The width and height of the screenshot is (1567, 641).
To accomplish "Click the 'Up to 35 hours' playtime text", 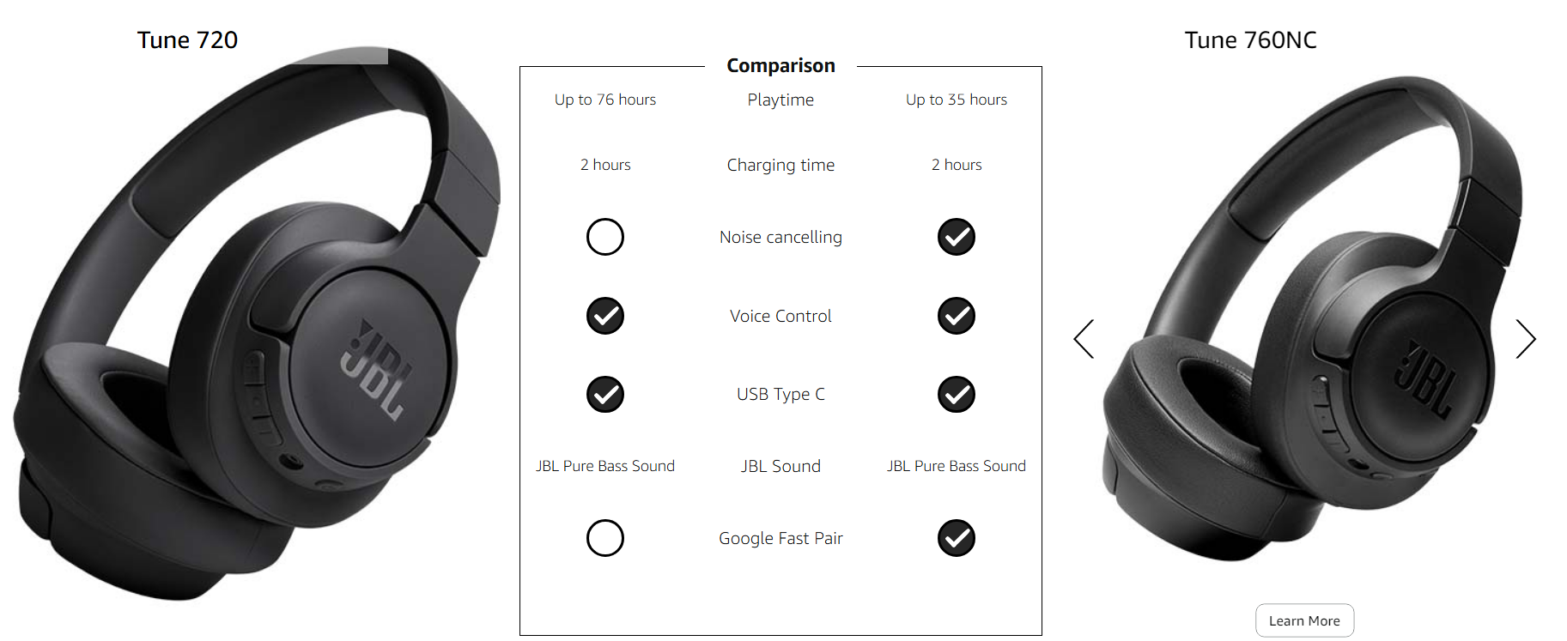I will point(957,100).
